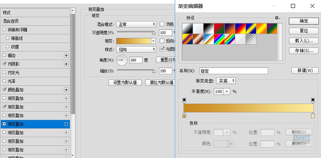
Task: Toggle the 仿色 dither checkbox
Action: [x=162, y=24]
